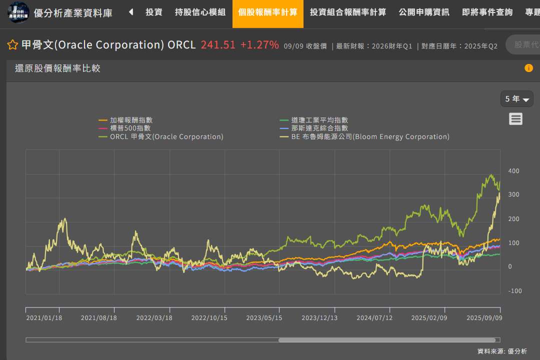Click the orange info icon

pyautogui.click(x=528, y=68)
